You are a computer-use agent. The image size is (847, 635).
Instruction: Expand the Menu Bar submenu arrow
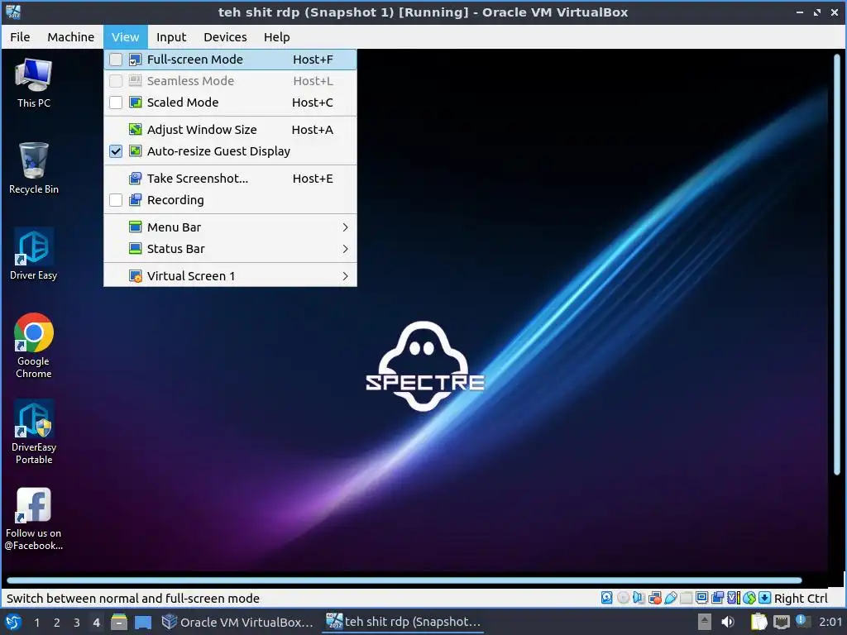click(x=345, y=227)
